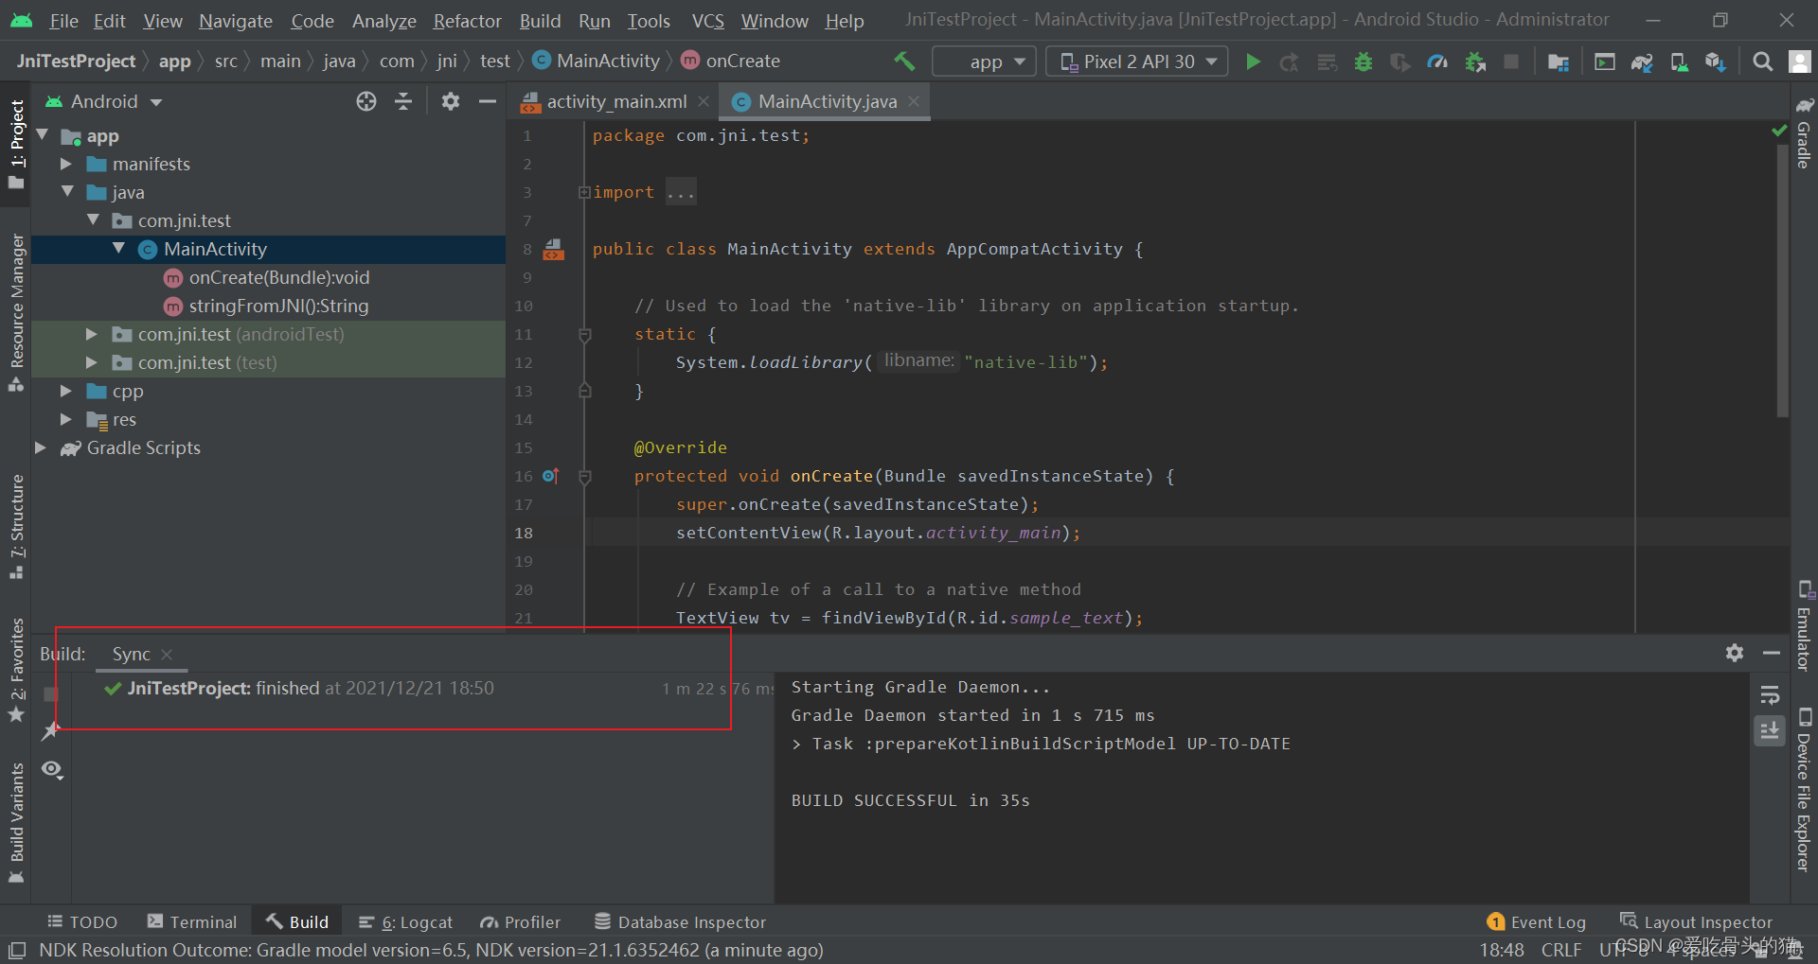Open the Emulator side tool window
1818x964 pixels.
1804,626
